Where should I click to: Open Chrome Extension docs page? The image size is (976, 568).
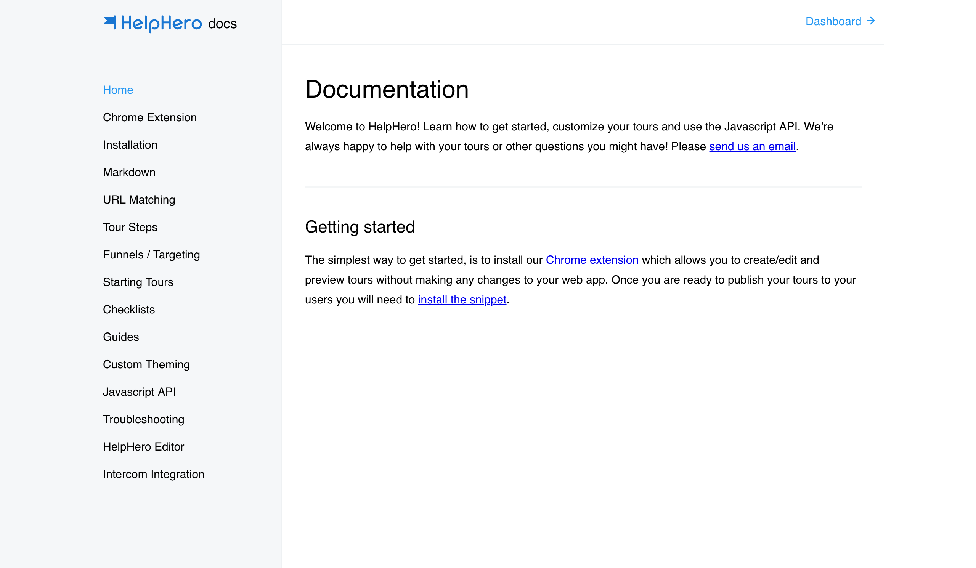point(149,117)
